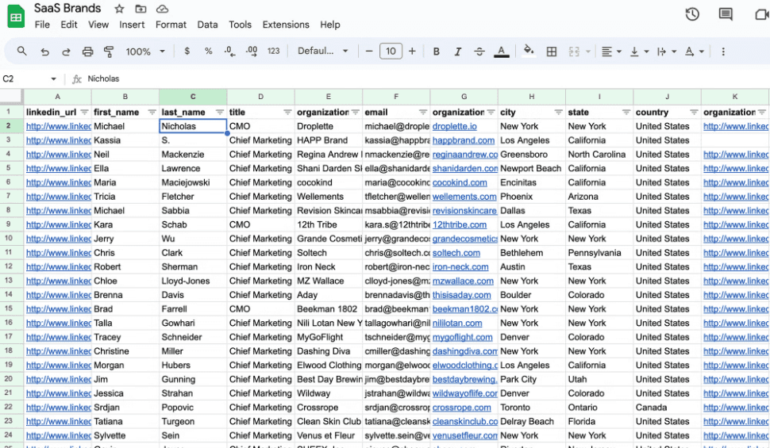Image resolution: width=770 pixels, height=448 pixels.
Task: Open the borders tool
Action: point(552,52)
